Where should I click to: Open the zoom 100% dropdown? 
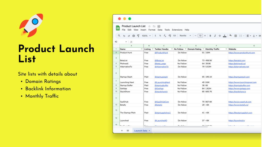pos(146,36)
